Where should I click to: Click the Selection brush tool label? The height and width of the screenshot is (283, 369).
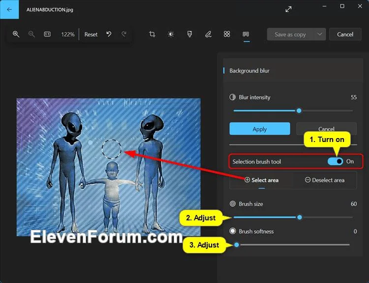click(256, 162)
